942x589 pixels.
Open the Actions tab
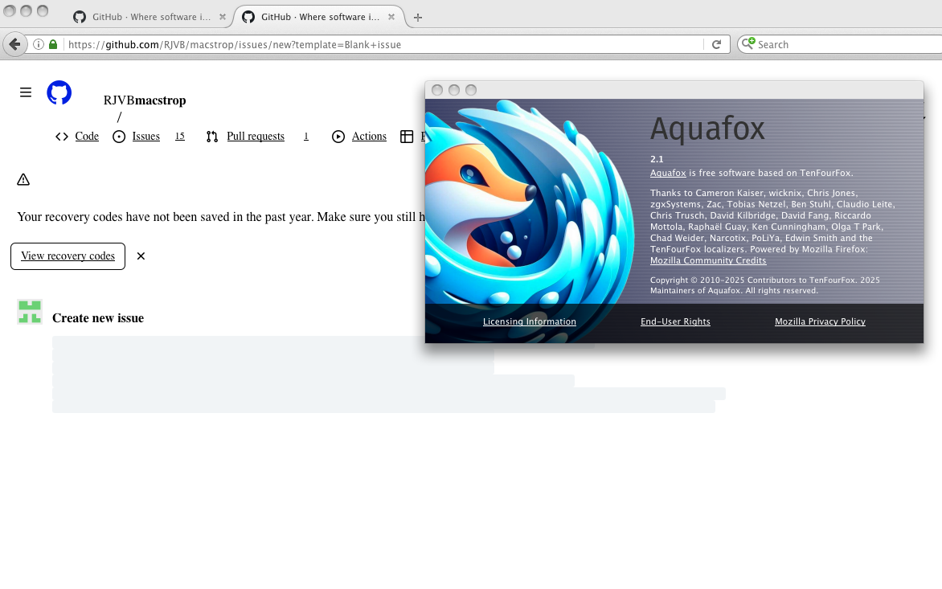pos(369,137)
